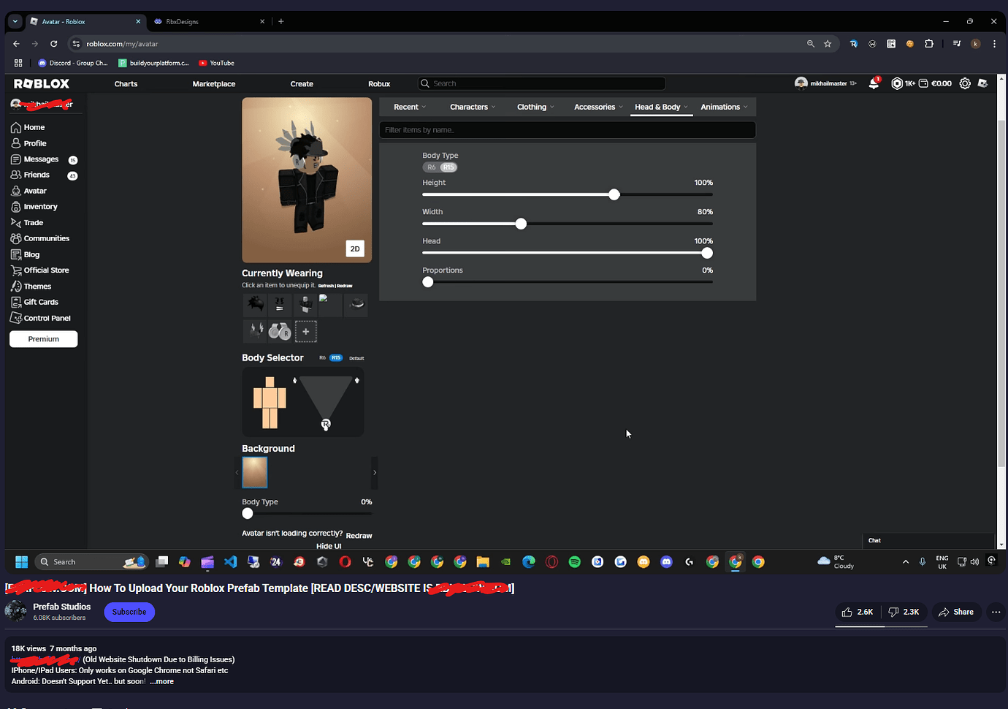Open the Roblox notifications bell
The image size is (1008, 709).
click(x=874, y=83)
